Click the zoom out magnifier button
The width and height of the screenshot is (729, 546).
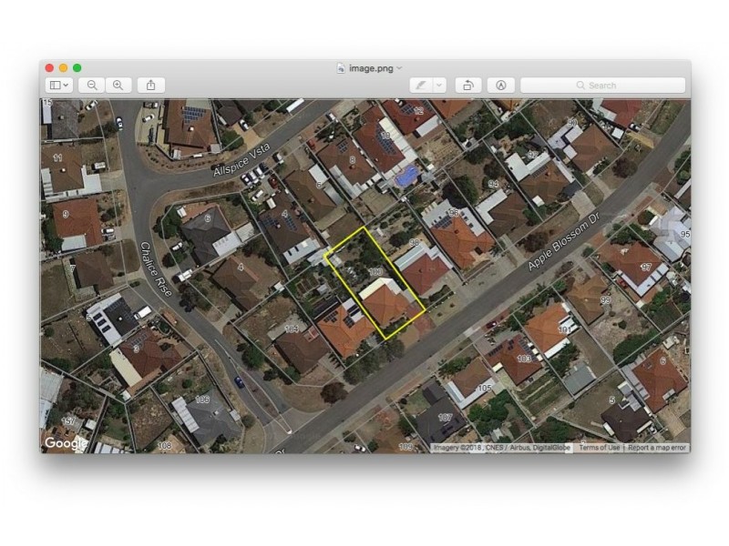tap(92, 85)
